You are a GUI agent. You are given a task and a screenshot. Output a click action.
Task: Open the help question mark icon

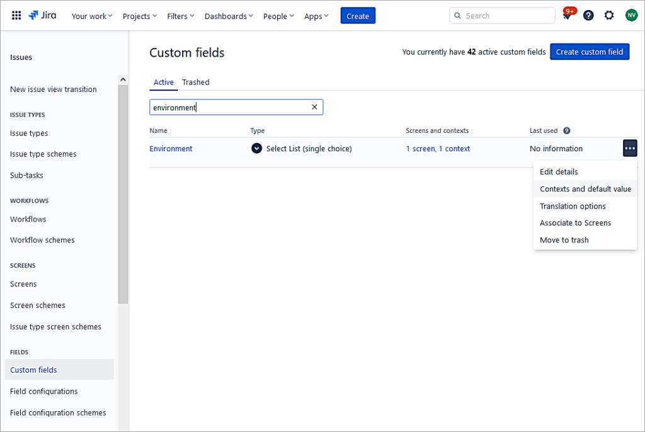pyautogui.click(x=588, y=15)
